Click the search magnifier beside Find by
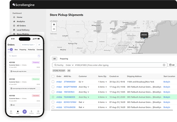 tap(55, 65)
